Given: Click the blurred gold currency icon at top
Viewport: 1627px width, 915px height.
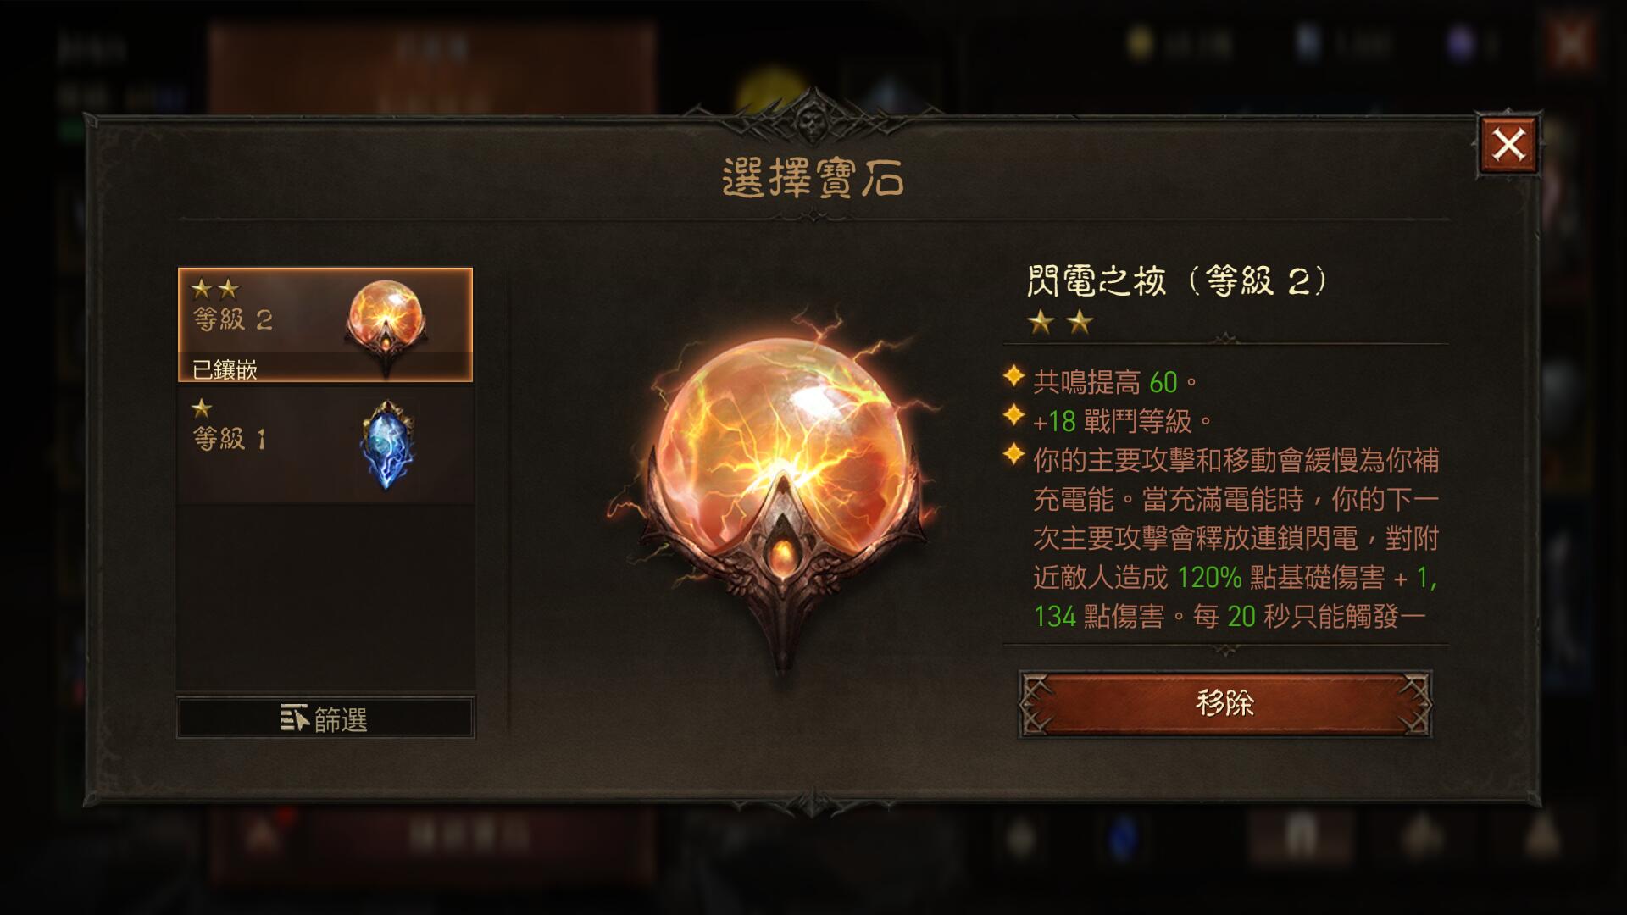Looking at the screenshot, I should pos(1141,42).
